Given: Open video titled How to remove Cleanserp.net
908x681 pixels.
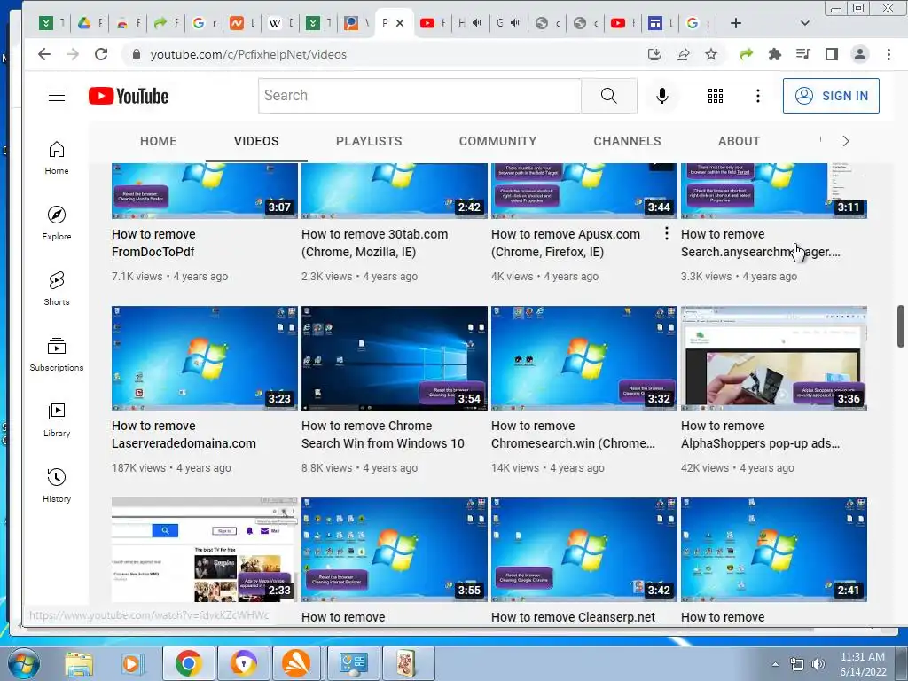Looking at the screenshot, I should (573, 617).
